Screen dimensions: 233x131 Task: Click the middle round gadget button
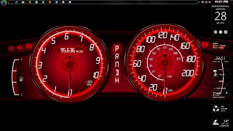221,32
